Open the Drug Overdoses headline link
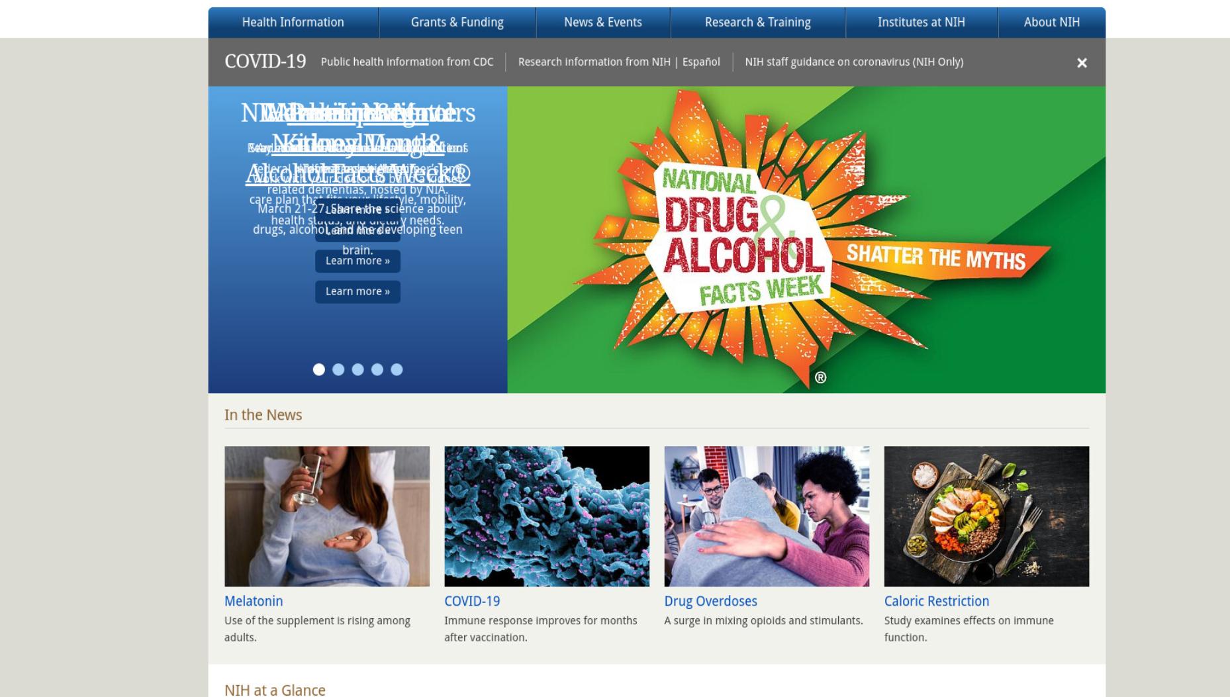Image resolution: width=1230 pixels, height=697 pixels. (x=710, y=601)
